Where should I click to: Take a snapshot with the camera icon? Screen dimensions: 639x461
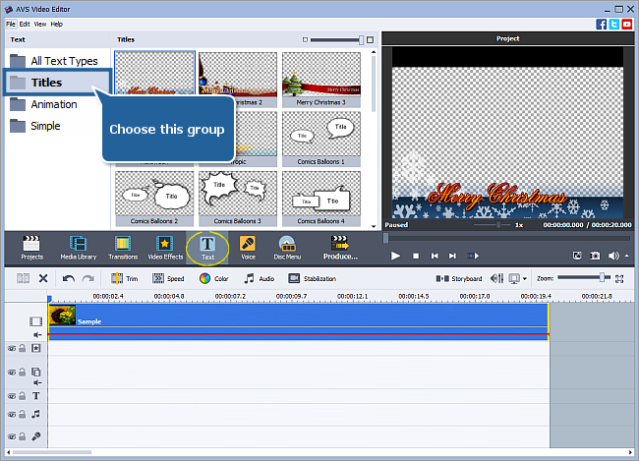[x=595, y=256]
